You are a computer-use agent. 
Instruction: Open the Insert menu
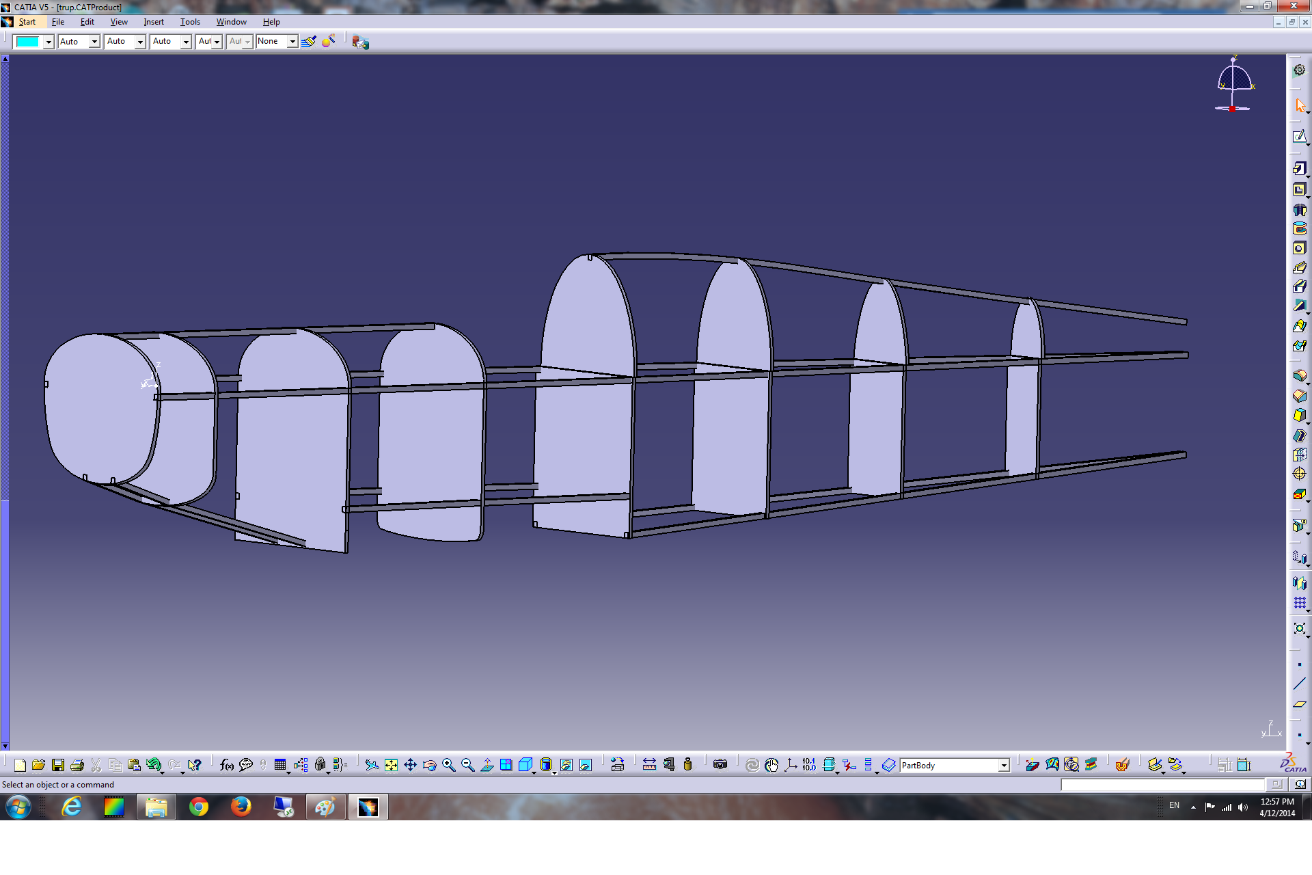tap(153, 22)
